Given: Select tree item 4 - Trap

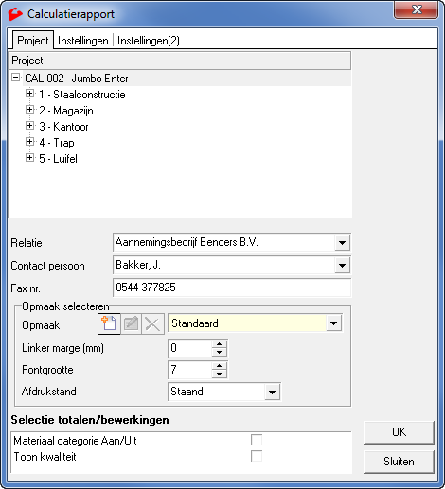Looking at the screenshot, I should [x=57, y=143].
